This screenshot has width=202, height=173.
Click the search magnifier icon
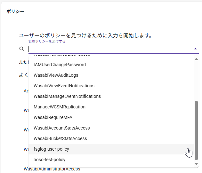[22, 49]
